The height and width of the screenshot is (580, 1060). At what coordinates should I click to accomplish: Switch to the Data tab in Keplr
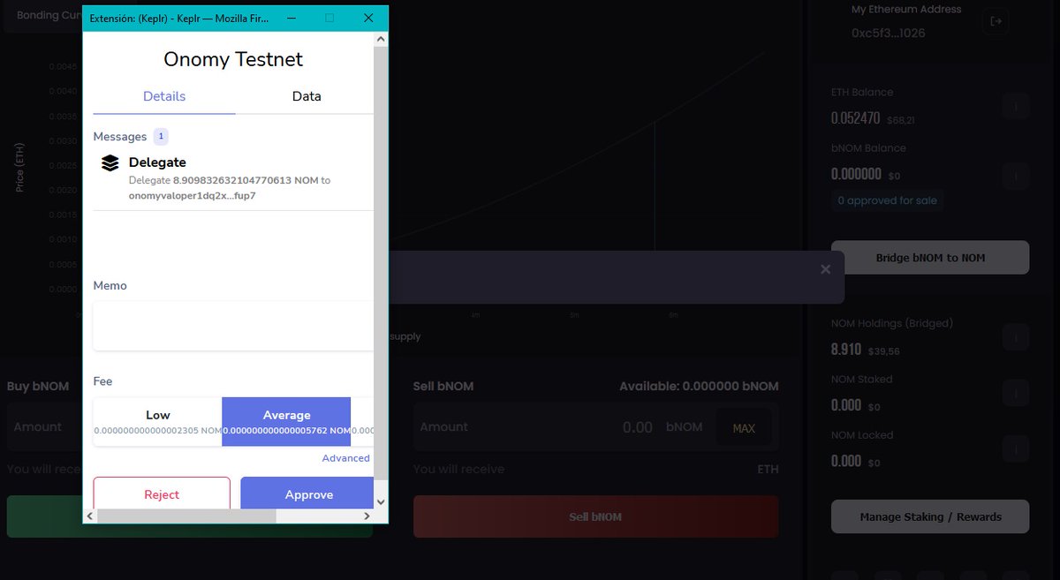tap(307, 96)
